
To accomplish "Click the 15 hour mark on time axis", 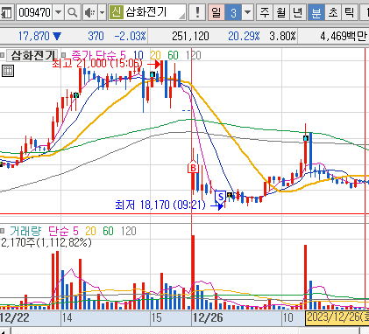I will [x=156, y=317].
